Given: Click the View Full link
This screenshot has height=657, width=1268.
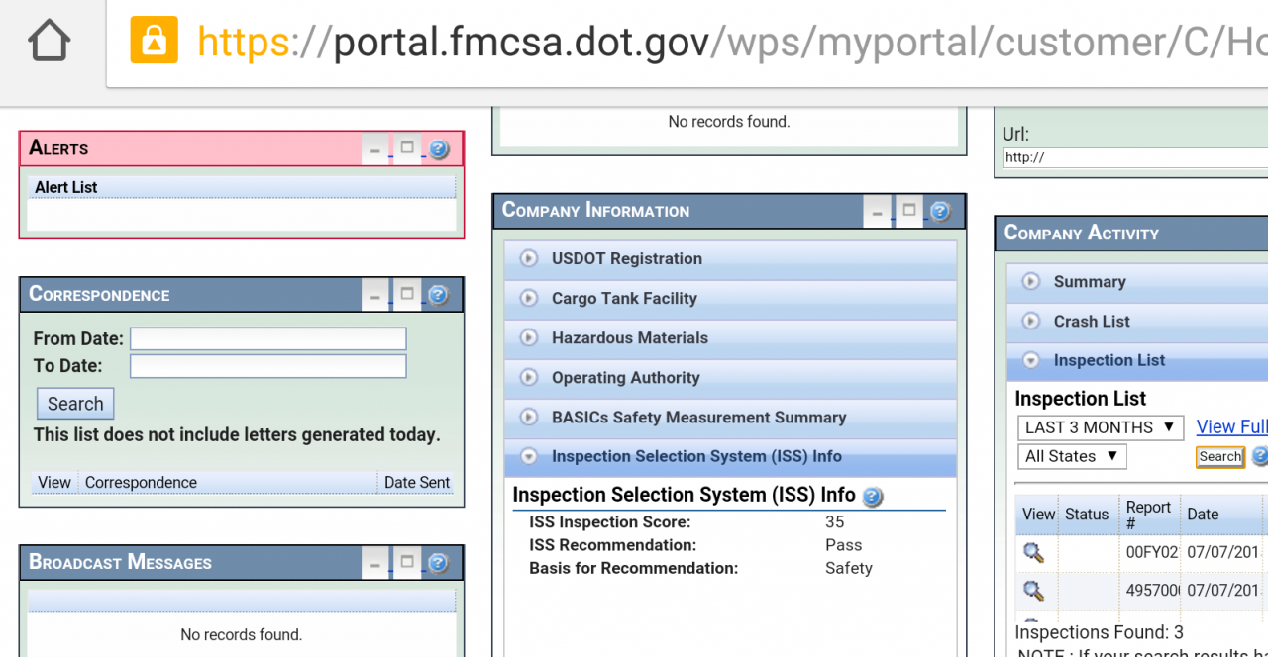Looking at the screenshot, I should [x=1231, y=426].
